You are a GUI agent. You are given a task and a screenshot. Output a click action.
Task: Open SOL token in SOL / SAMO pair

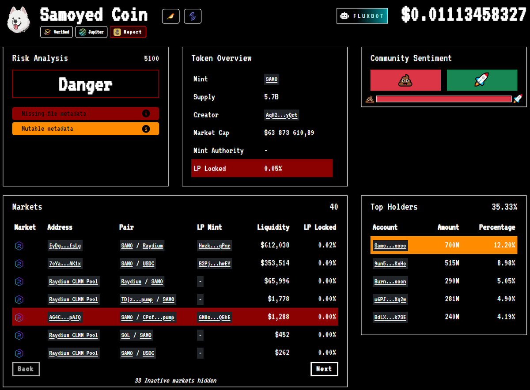(x=126, y=335)
